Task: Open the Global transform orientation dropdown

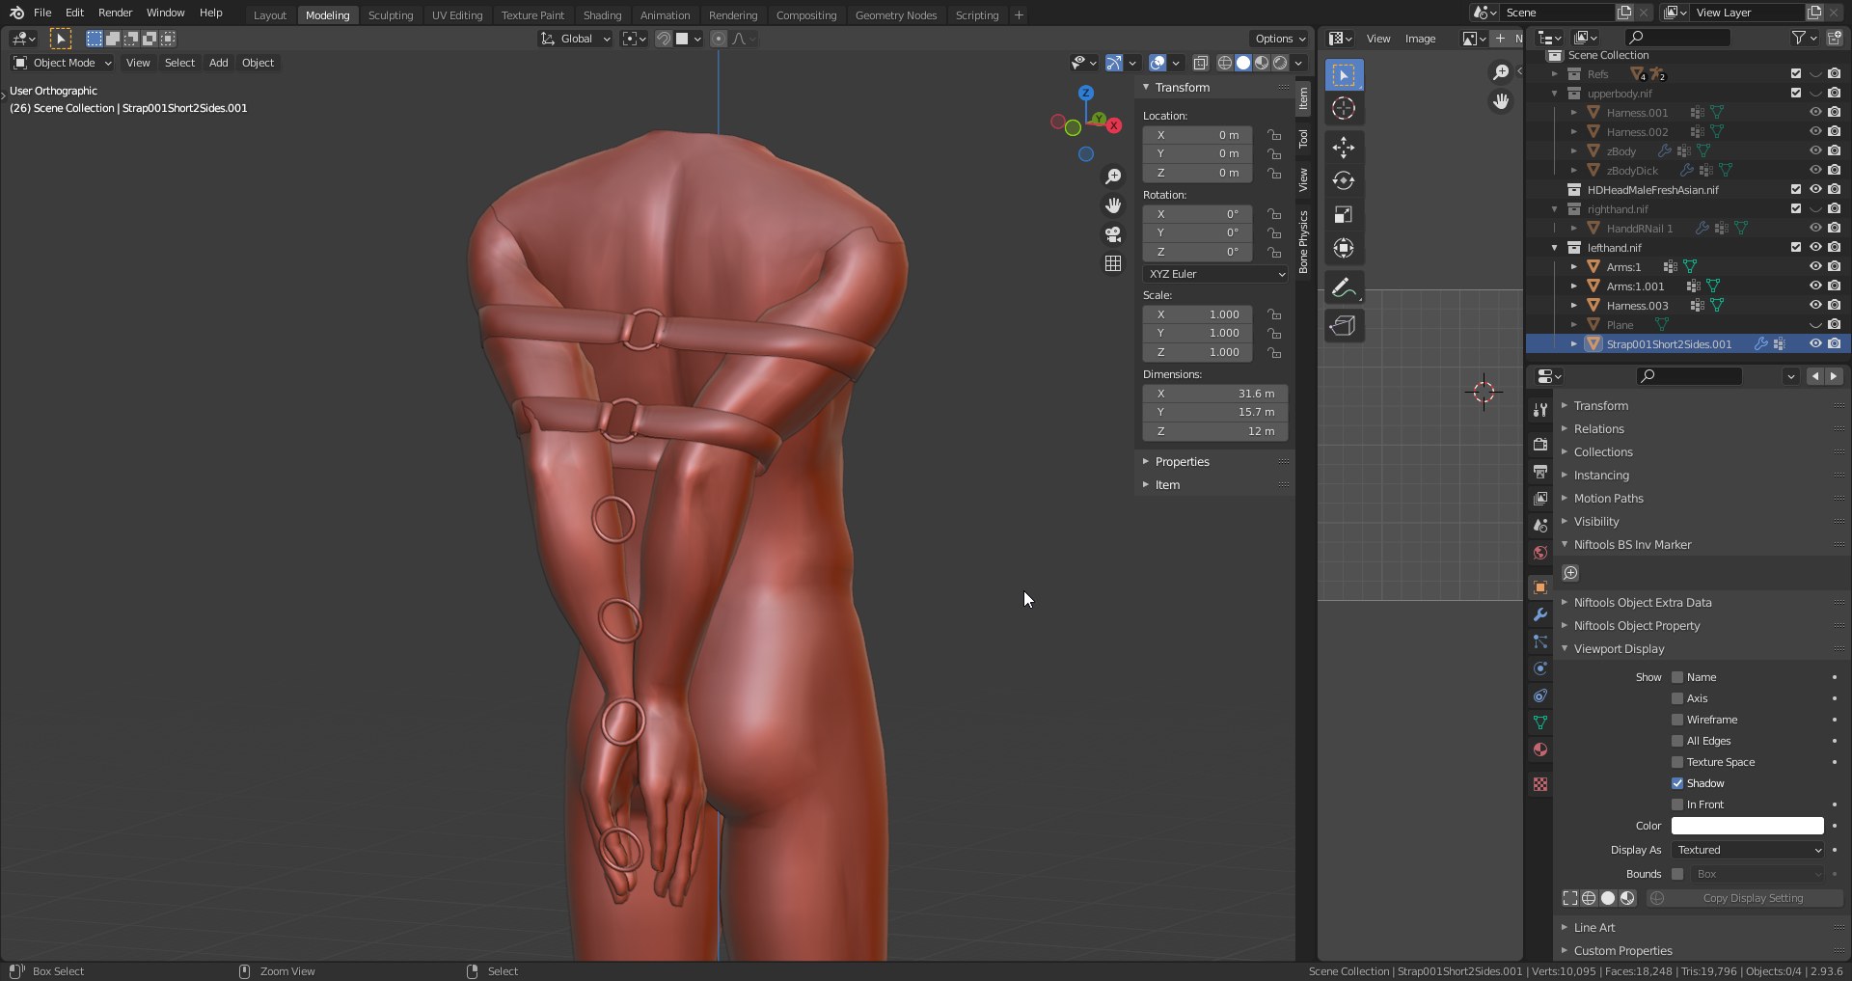Action: tap(576, 39)
